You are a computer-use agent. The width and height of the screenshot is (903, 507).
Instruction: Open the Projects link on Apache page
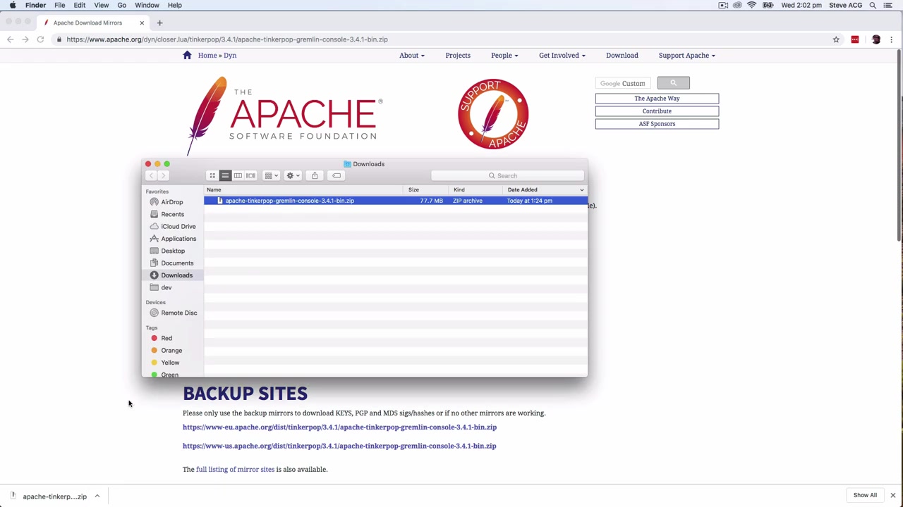[x=458, y=55]
